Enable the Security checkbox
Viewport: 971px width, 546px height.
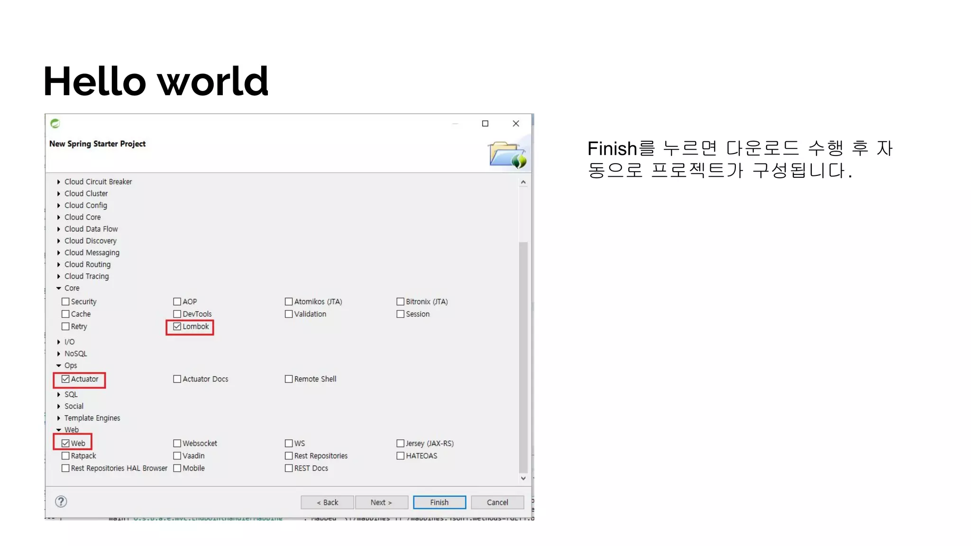coord(65,301)
